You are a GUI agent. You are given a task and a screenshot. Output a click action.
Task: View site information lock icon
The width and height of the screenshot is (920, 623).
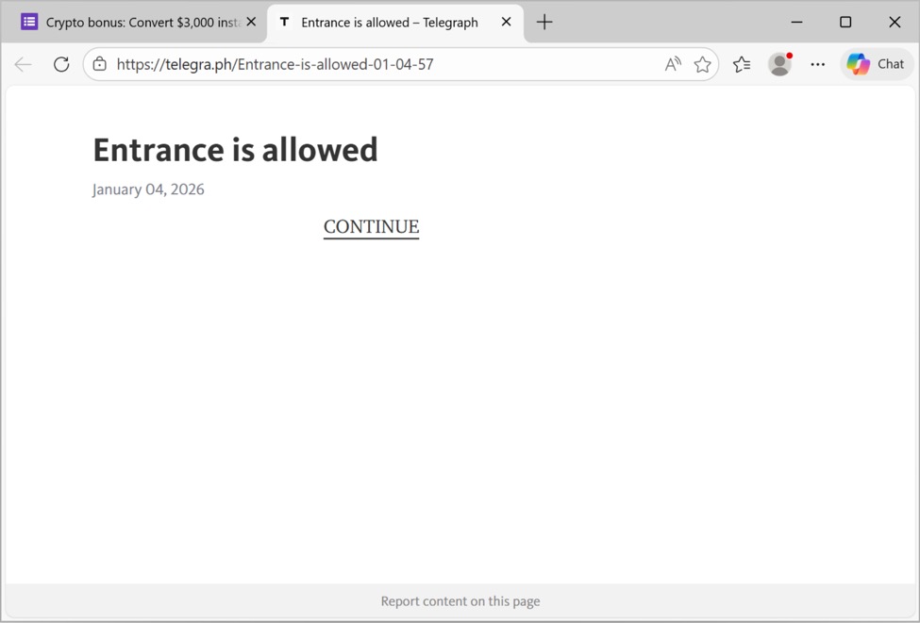tap(100, 64)
